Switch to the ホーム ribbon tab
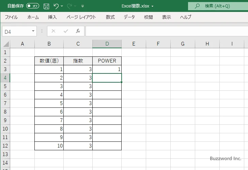This screenshot has width=248, height=170. (x=33, y=17)
